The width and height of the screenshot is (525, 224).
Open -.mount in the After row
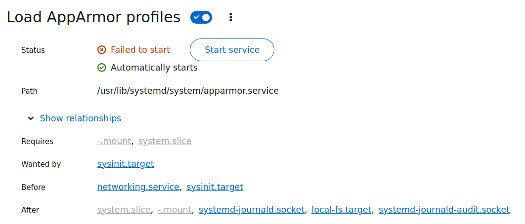[175, 210]
